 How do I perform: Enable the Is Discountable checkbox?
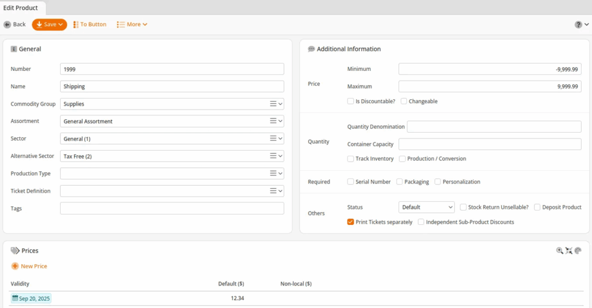point(351,101)
